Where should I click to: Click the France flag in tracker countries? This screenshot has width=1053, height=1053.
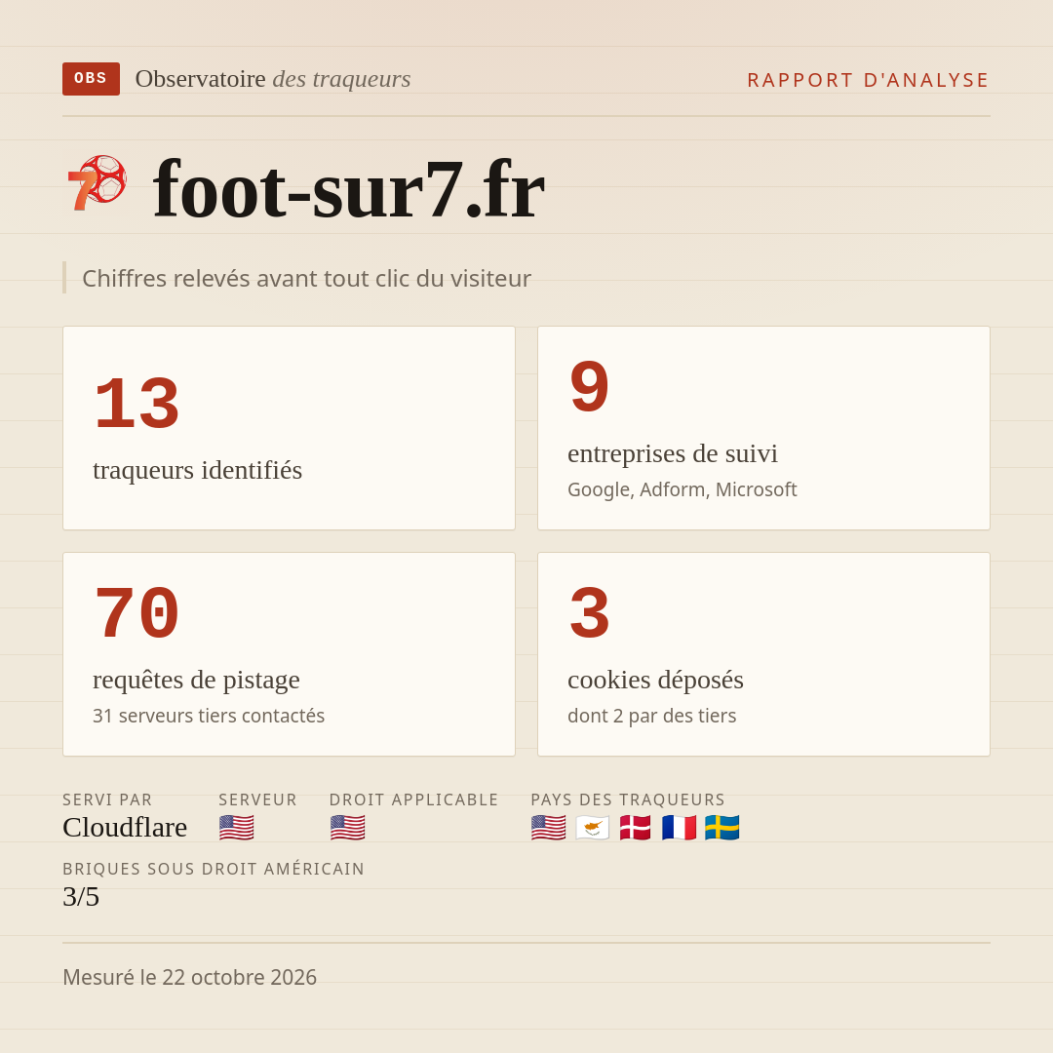click(679, 828)
